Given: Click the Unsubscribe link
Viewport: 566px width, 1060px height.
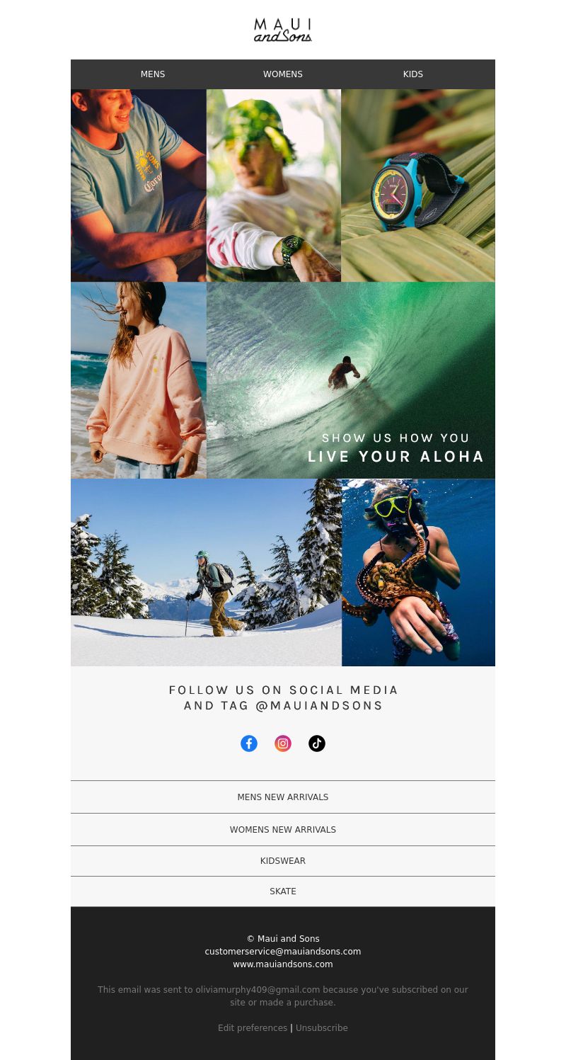Looking at the screenshot, I should pyautogui.click(x=322, y=1028).
